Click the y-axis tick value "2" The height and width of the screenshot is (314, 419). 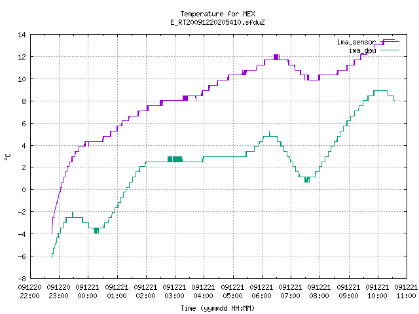click(x=24, y=167)
